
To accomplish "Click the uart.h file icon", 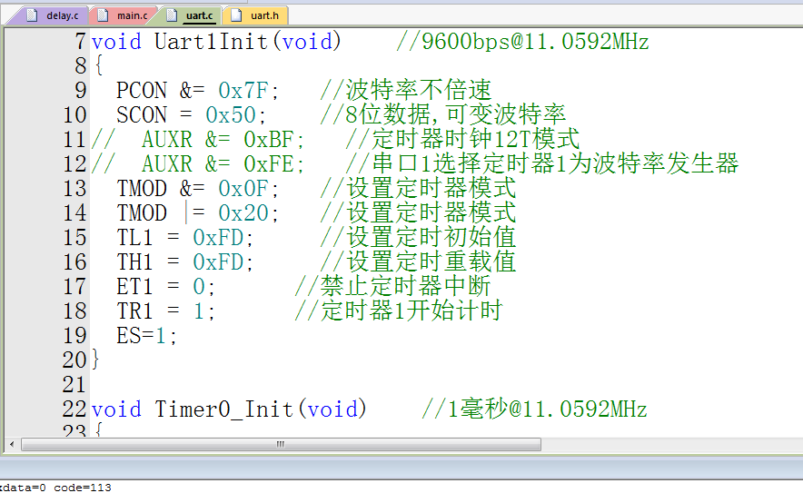I will (236, 15).
